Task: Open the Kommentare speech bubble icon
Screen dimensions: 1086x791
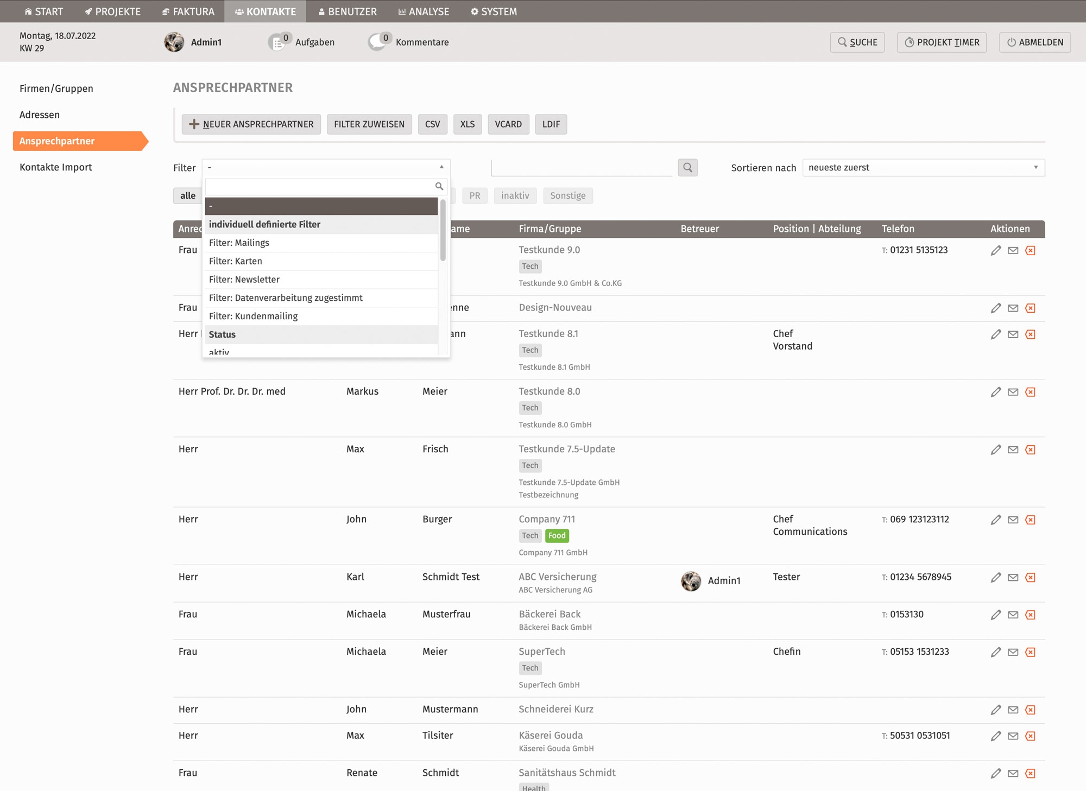Action: tap(378, 42)
